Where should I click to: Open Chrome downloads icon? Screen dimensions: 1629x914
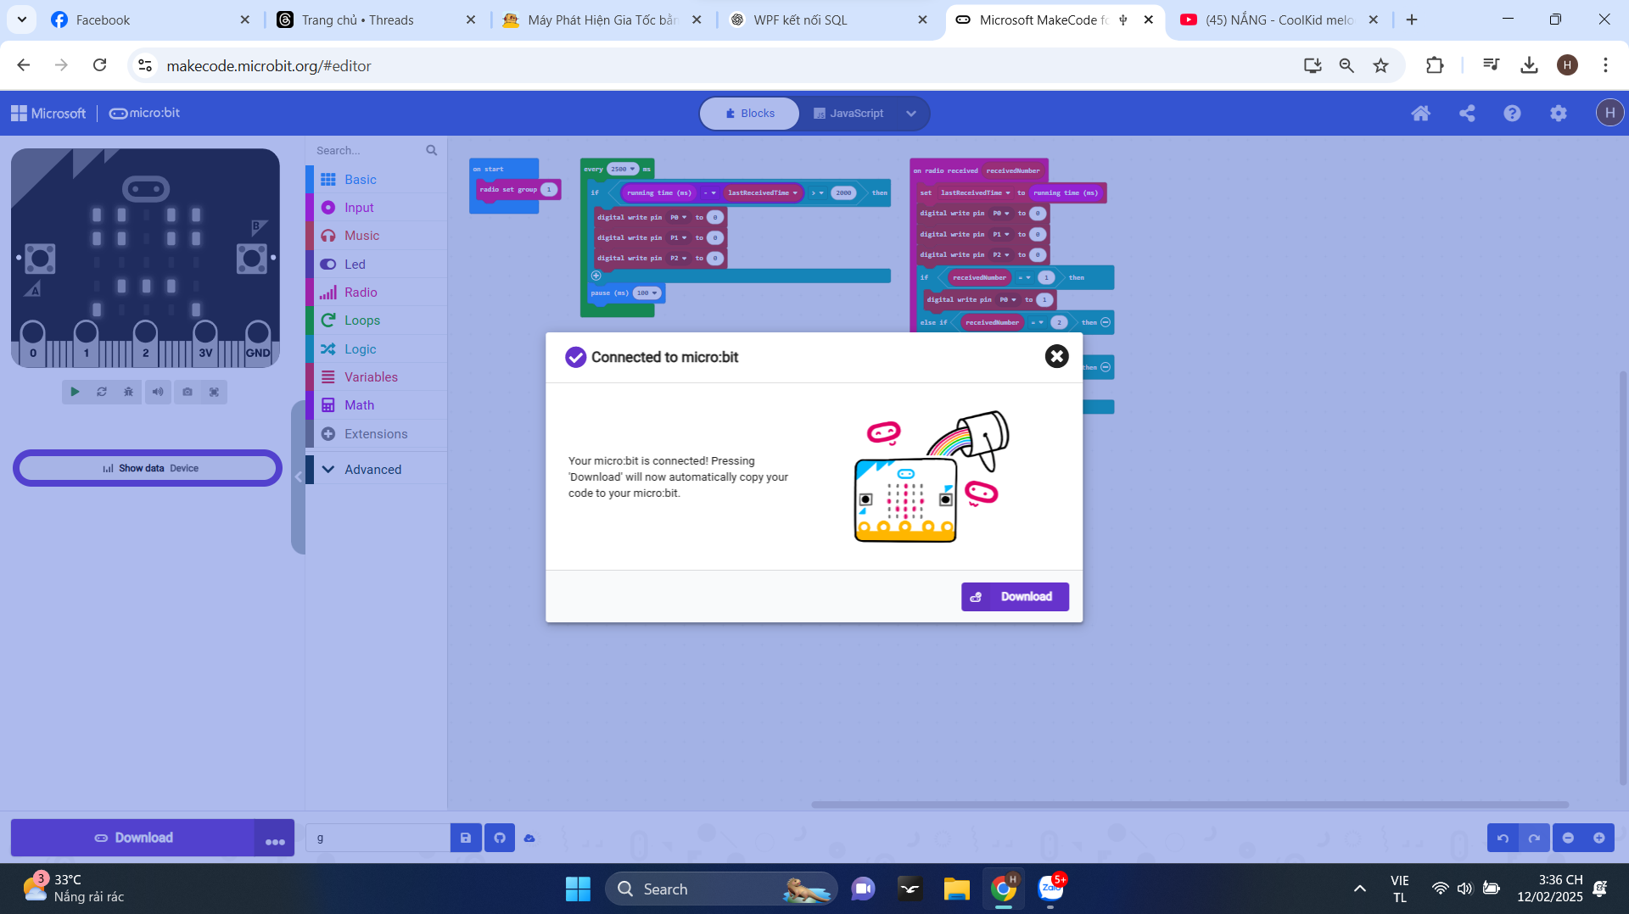point(1529,65)
